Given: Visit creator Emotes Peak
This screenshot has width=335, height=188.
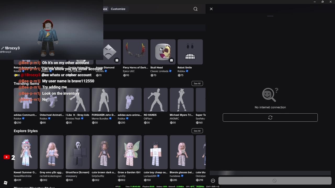Looking at the screenshot, I should [x=73, y=119].
